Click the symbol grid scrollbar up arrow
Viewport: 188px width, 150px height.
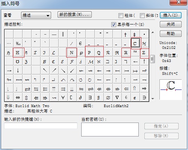tap(153, 32)
